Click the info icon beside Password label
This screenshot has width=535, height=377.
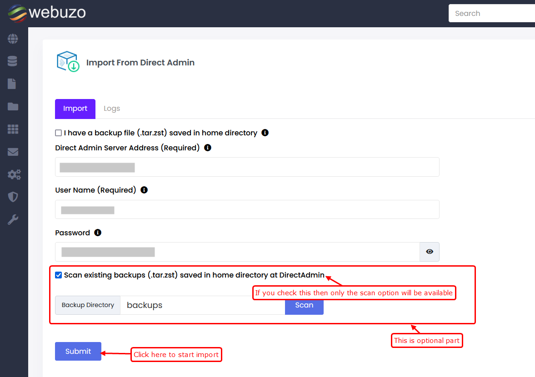click(98, 233)
